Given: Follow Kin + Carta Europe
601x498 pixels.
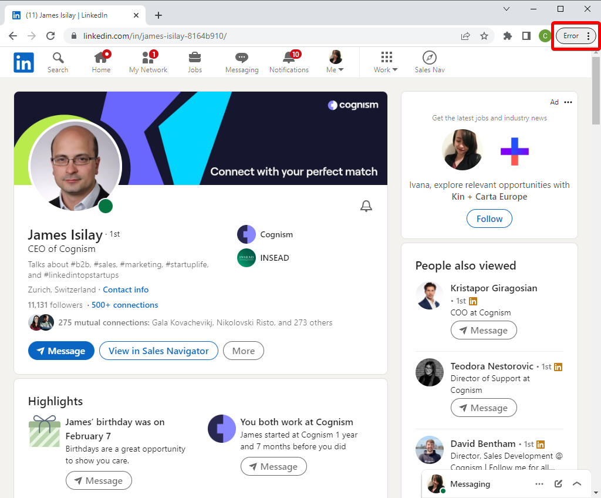Looking at the screenshot, I should (489, 218).
